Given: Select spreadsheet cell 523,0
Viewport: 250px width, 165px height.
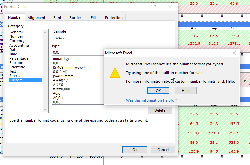Looking at the screenshot, I should coord(234,142).
